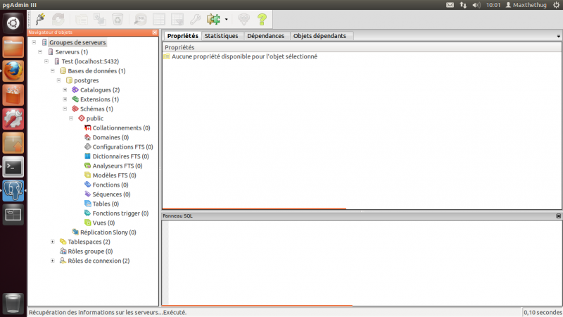Viewport: 563px width, 317px height.
Task: Open the Dépendances tab
Action: (265, 36)
